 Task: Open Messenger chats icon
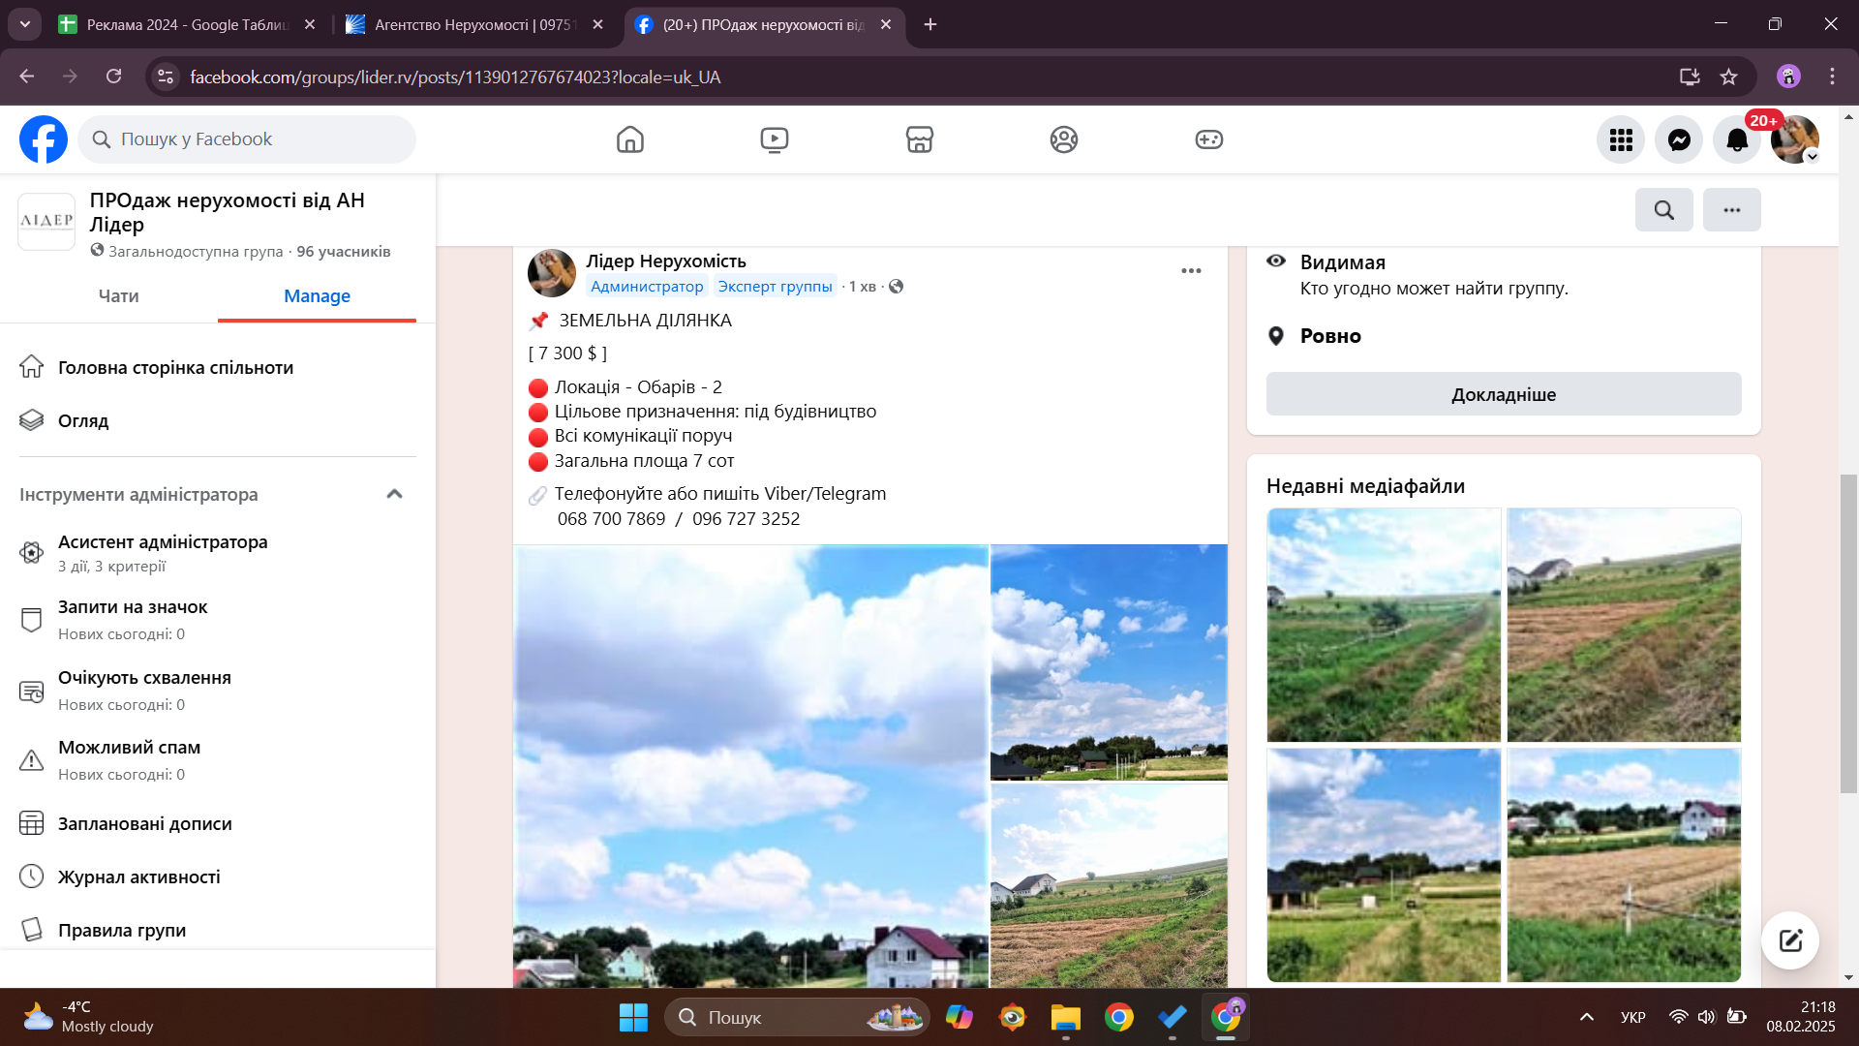tap(1679, 139)
